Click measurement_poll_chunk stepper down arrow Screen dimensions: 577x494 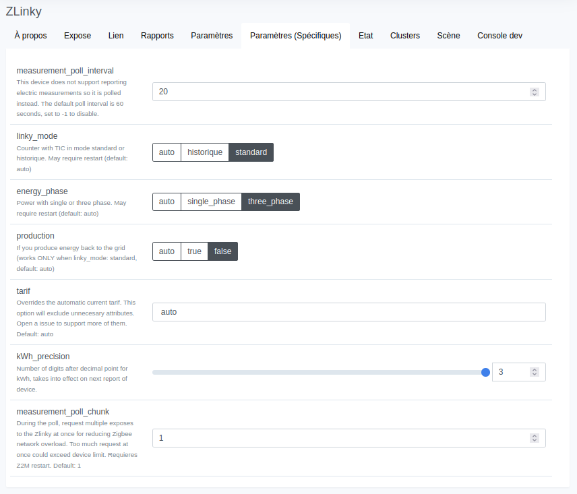(534, 440)
